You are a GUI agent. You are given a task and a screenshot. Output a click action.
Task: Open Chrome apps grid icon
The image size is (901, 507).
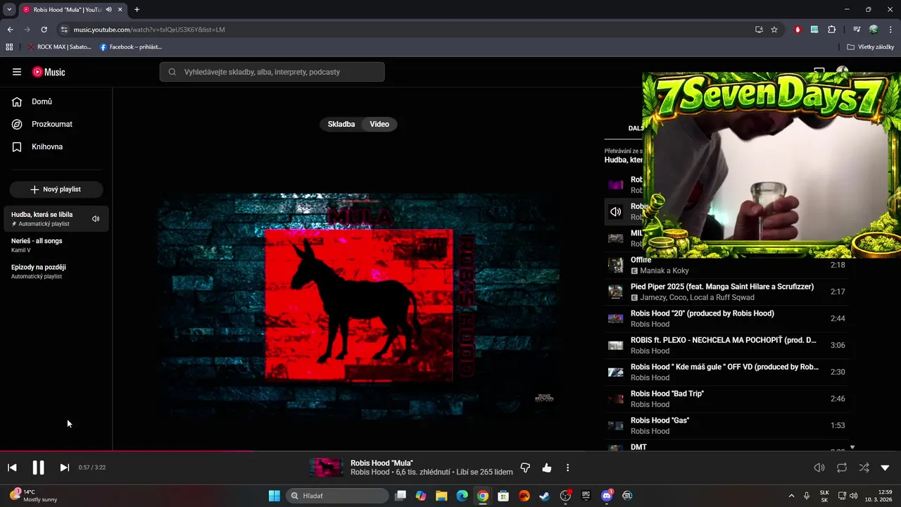point(9,47)
